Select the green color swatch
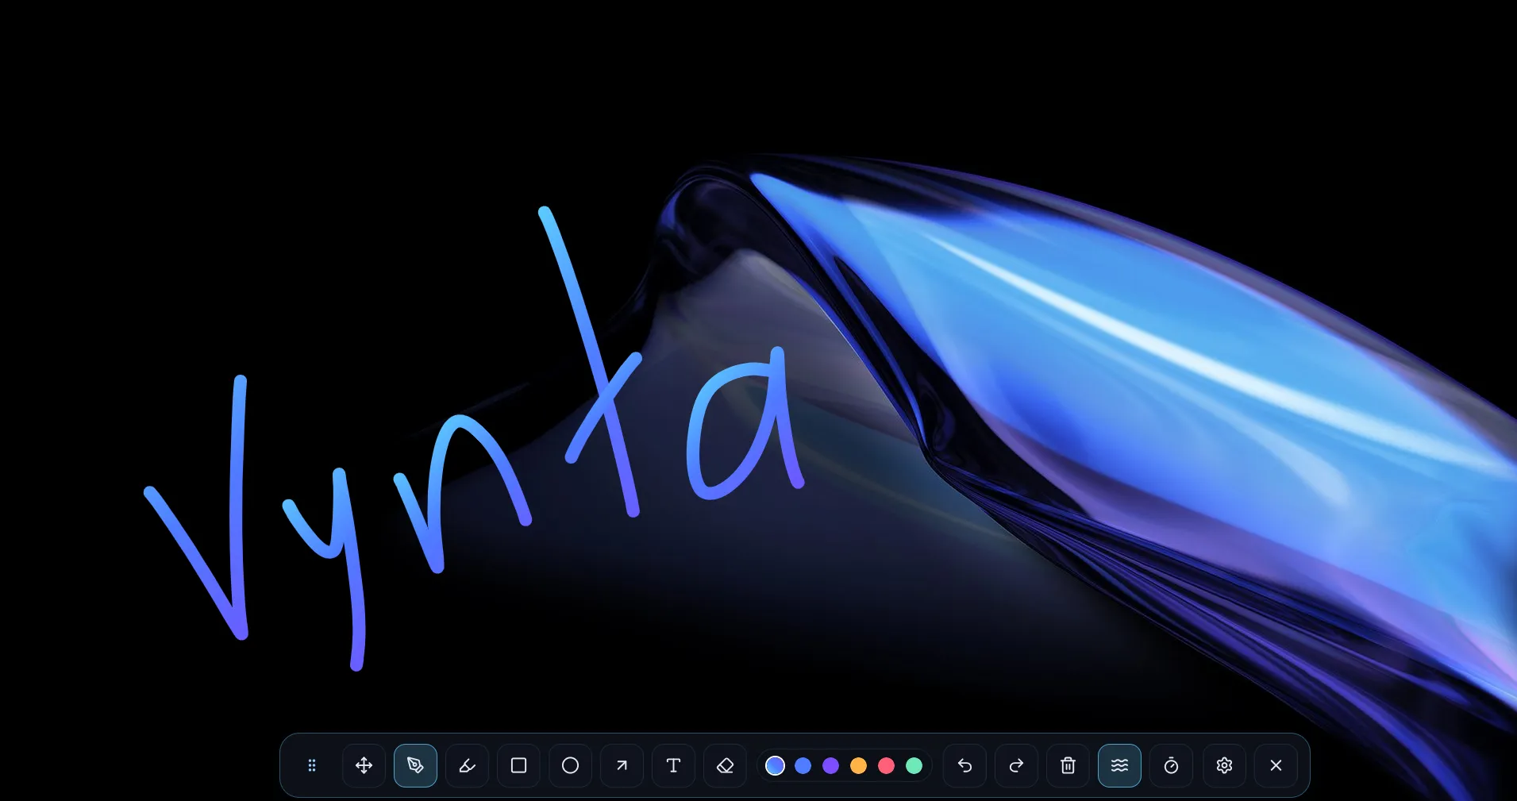 pos(914,765)
